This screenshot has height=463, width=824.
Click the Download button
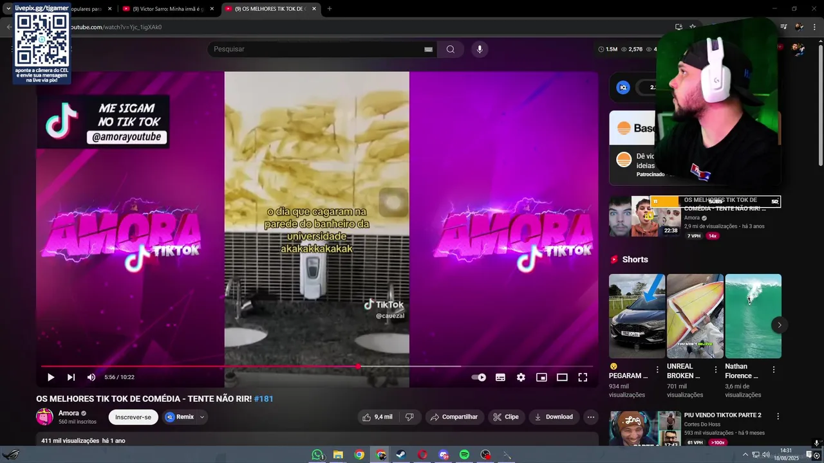(554, 417)
